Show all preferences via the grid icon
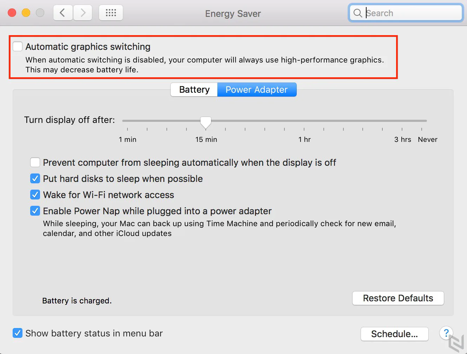 tap(111, 13)
